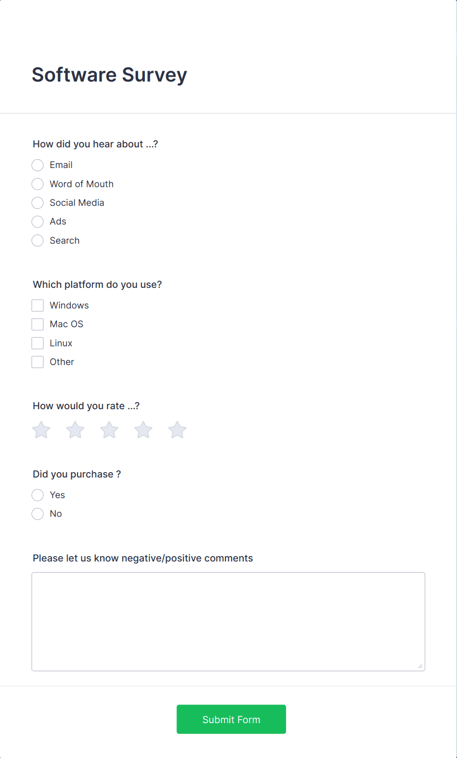Enable the Mac OS checkbox

pyautogui.click(x=37, y=324)
